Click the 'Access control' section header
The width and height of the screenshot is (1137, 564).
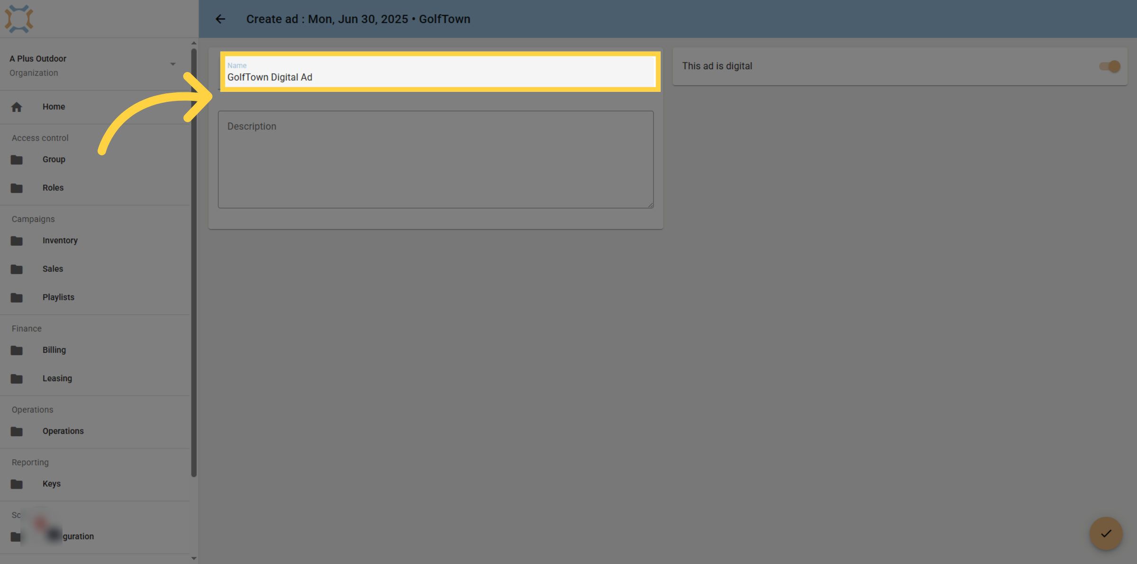[40, 138]
